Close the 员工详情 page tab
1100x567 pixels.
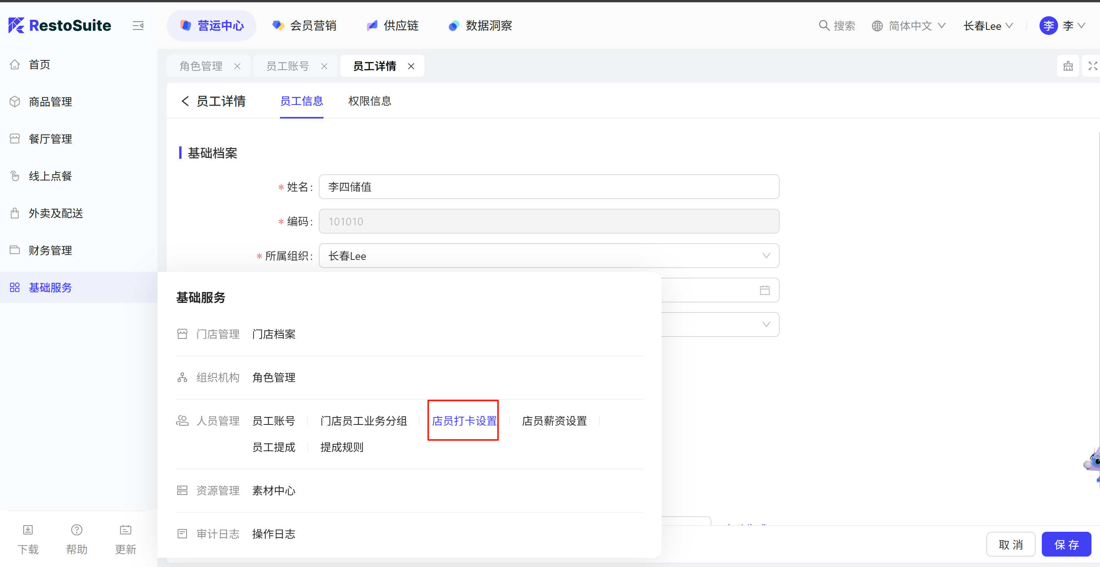pyautogui.click(x=411, y=66)
